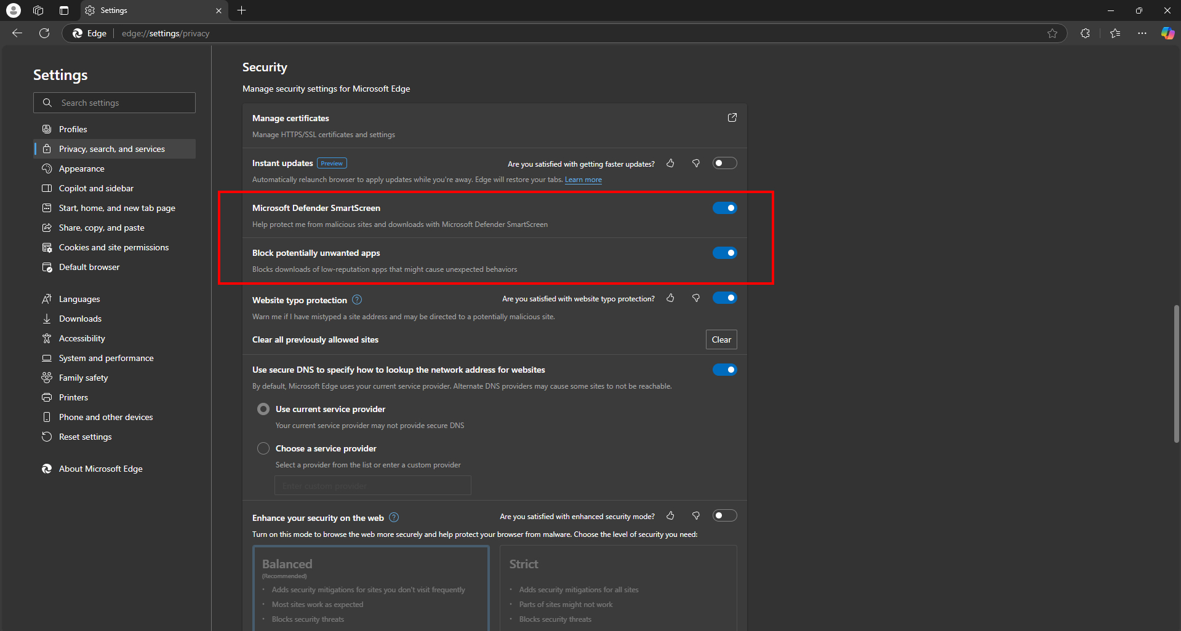Screen dimensions: 1181x631
Task: Choose the Balanced security card
Action: 371,588
